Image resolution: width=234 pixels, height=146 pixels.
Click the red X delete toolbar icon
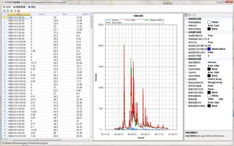pyautogui.click(x=19, y=11)
